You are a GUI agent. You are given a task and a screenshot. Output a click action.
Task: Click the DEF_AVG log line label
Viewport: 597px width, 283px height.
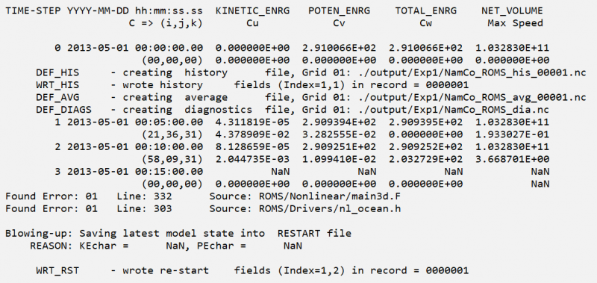click(58, 98)
